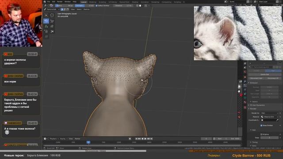Open the Marker menu in timeline
283x159 pixels.
(x=77, y=139)
